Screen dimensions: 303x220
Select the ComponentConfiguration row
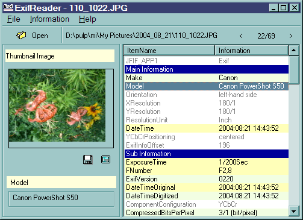point(207,204)
